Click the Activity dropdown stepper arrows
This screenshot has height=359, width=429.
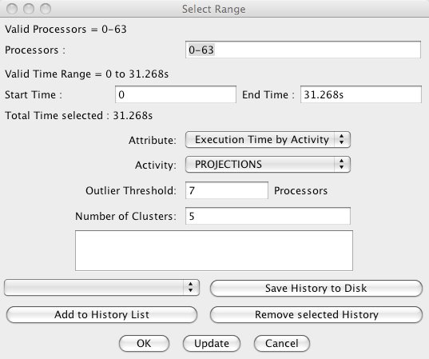click(341, 164)
